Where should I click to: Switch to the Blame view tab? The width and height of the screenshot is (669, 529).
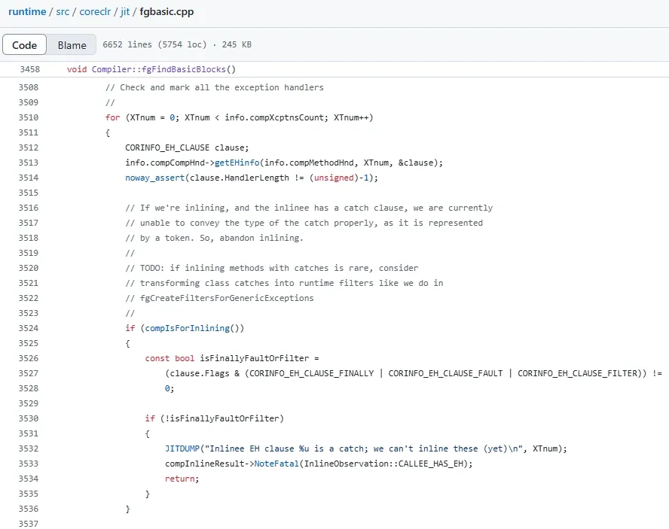(72, 44)
